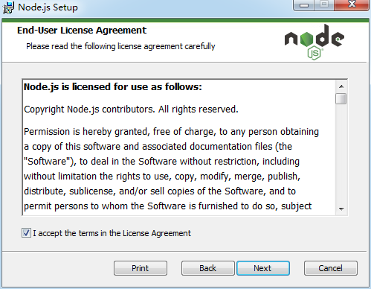The height and width of the screenshot is (289, 371).
Task: Print the license agreement
Action: click(x=141, y=268)
